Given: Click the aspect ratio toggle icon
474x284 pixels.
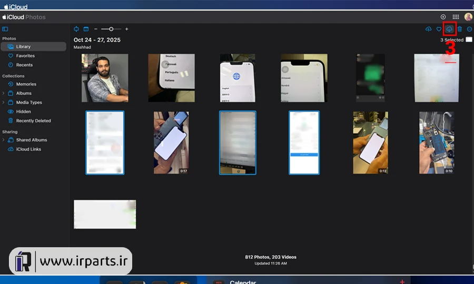Looking at the screenshot, I should [76, 29].
